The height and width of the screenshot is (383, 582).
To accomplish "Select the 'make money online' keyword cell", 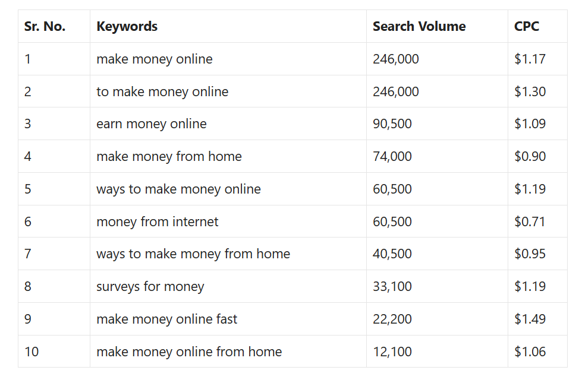I will tap(154, 59).
